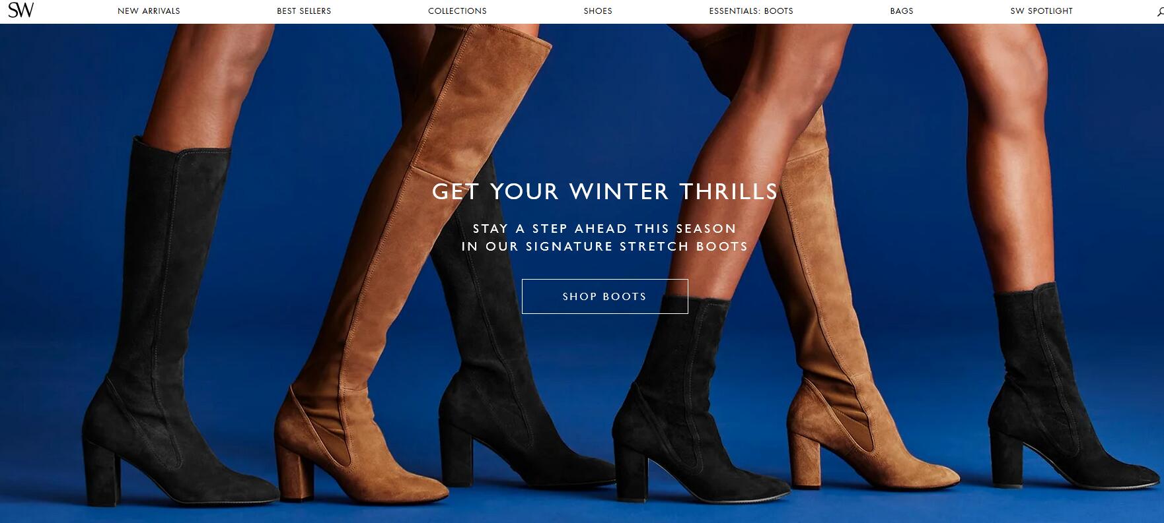Click the SW logo to go home
The width and height of the screenshot is (1164, 523).
20,11
